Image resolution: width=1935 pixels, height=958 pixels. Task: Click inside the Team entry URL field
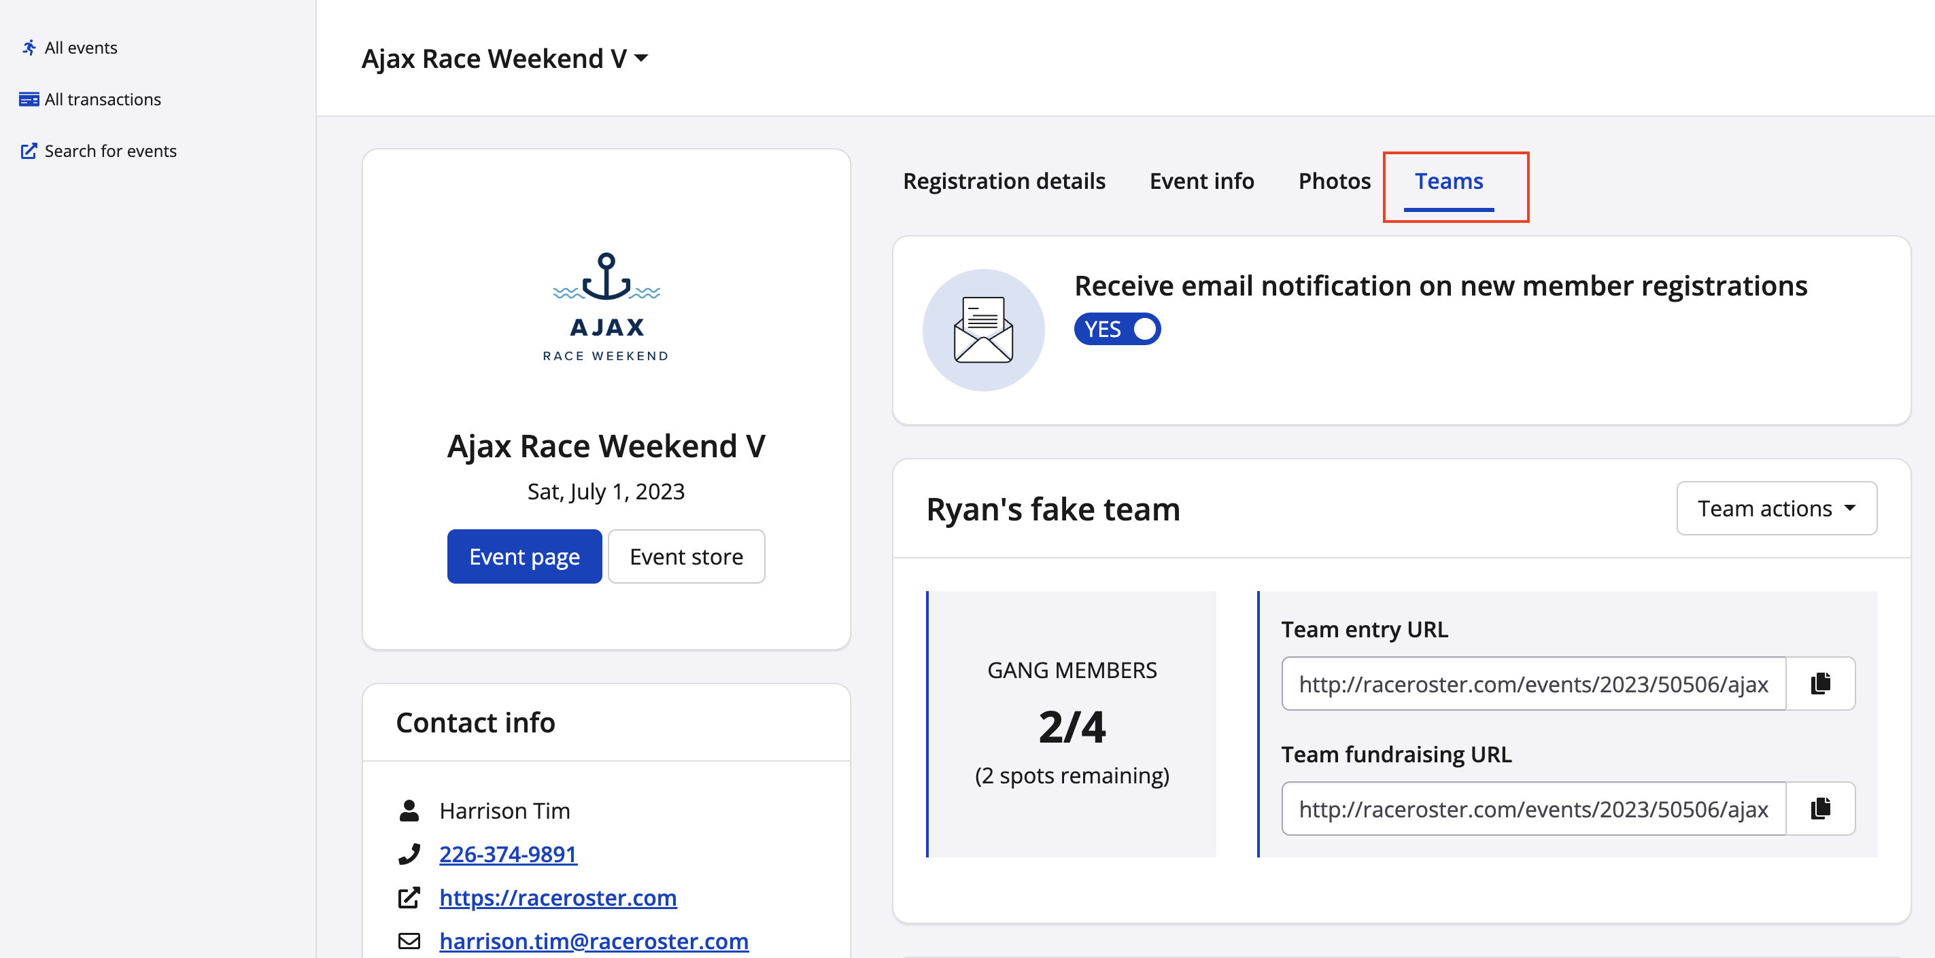tap(1532, 684)
